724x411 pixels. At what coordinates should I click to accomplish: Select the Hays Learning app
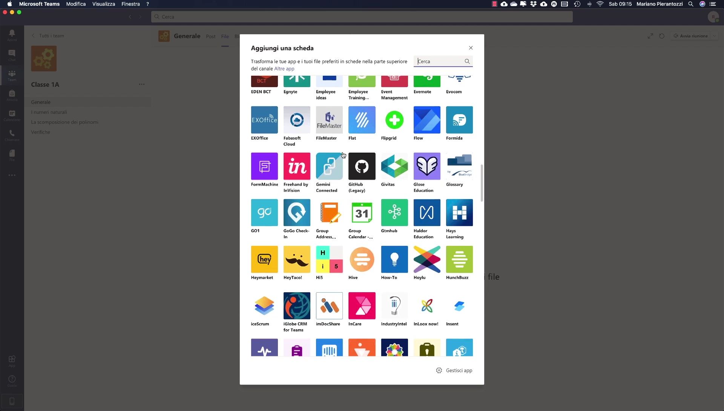coord(459,213)
